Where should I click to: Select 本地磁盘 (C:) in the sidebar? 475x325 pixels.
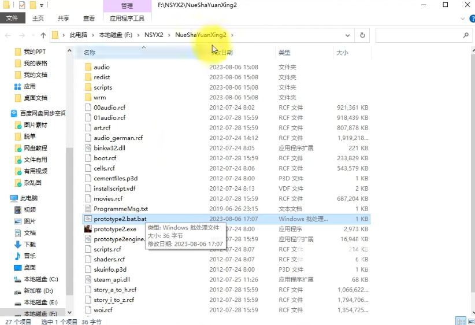(40, 279)
